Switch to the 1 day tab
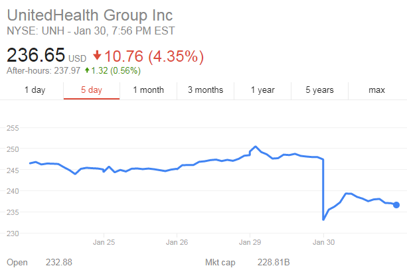The width and height of the screenshot is (407, 270). (x=35, y=90)
